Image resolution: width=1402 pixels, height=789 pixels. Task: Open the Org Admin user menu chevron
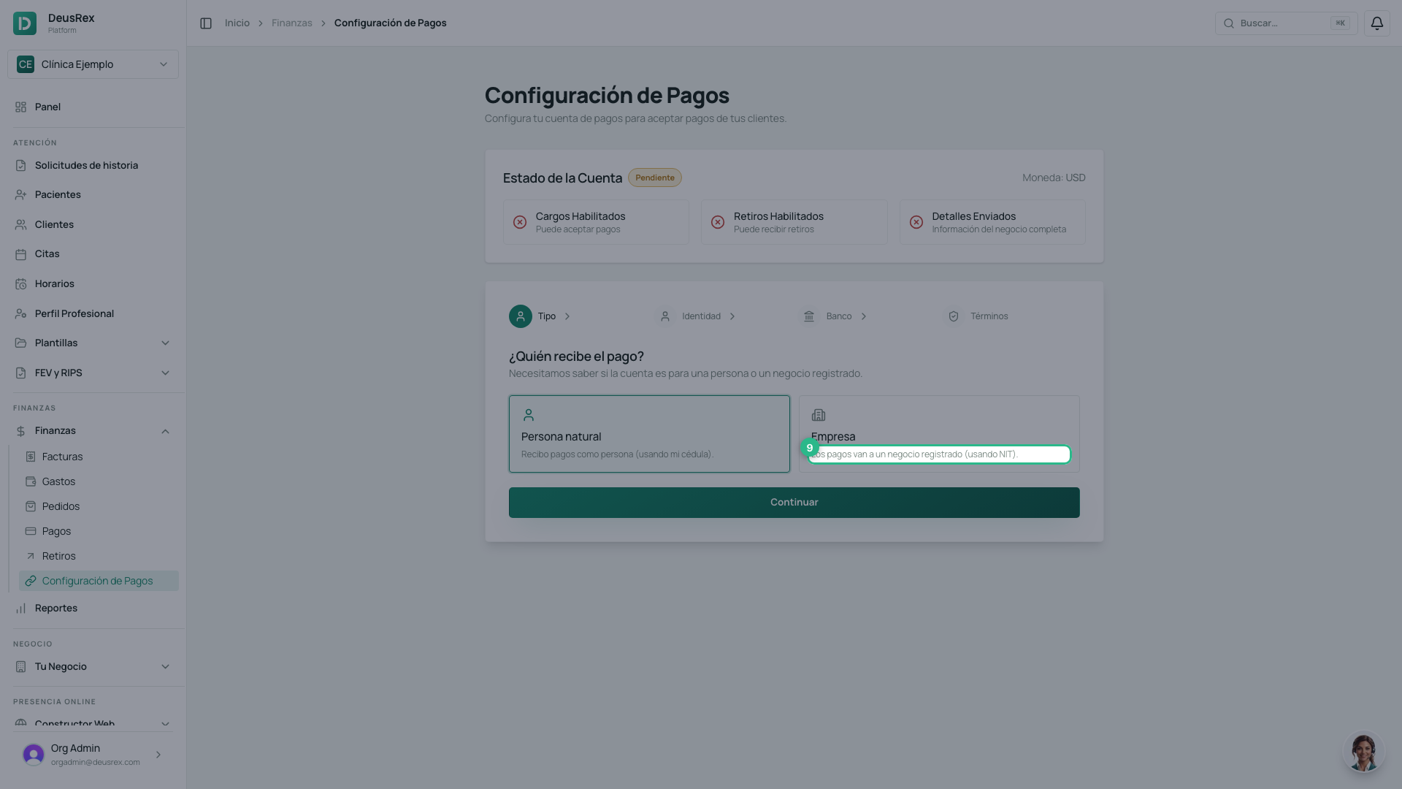coord(158,755)
